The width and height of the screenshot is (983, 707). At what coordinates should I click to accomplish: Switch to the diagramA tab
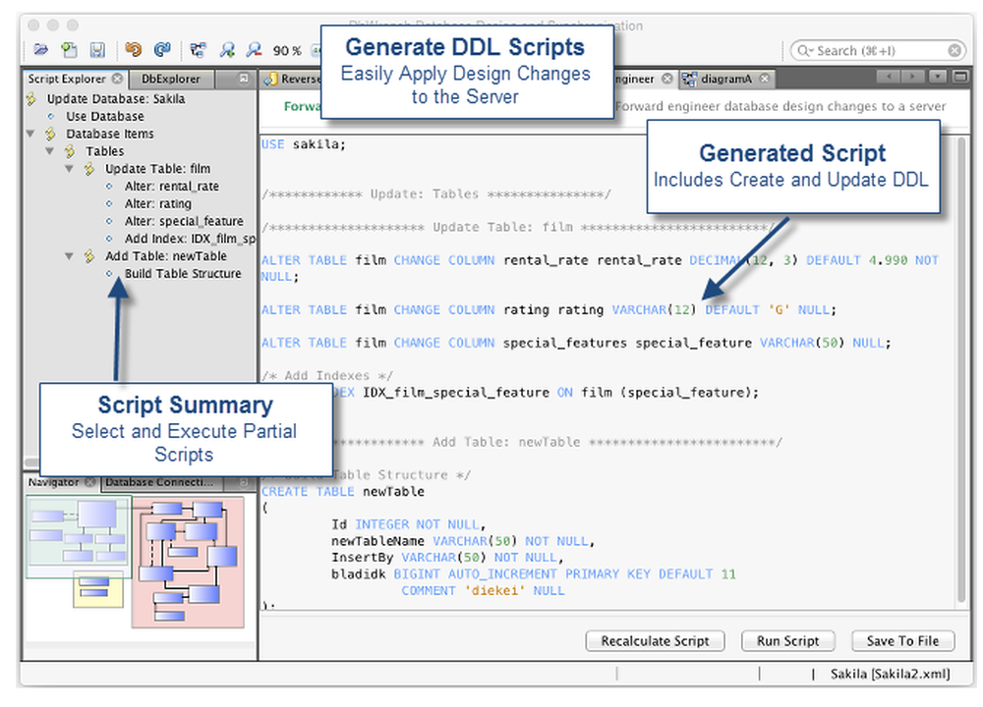726,79
